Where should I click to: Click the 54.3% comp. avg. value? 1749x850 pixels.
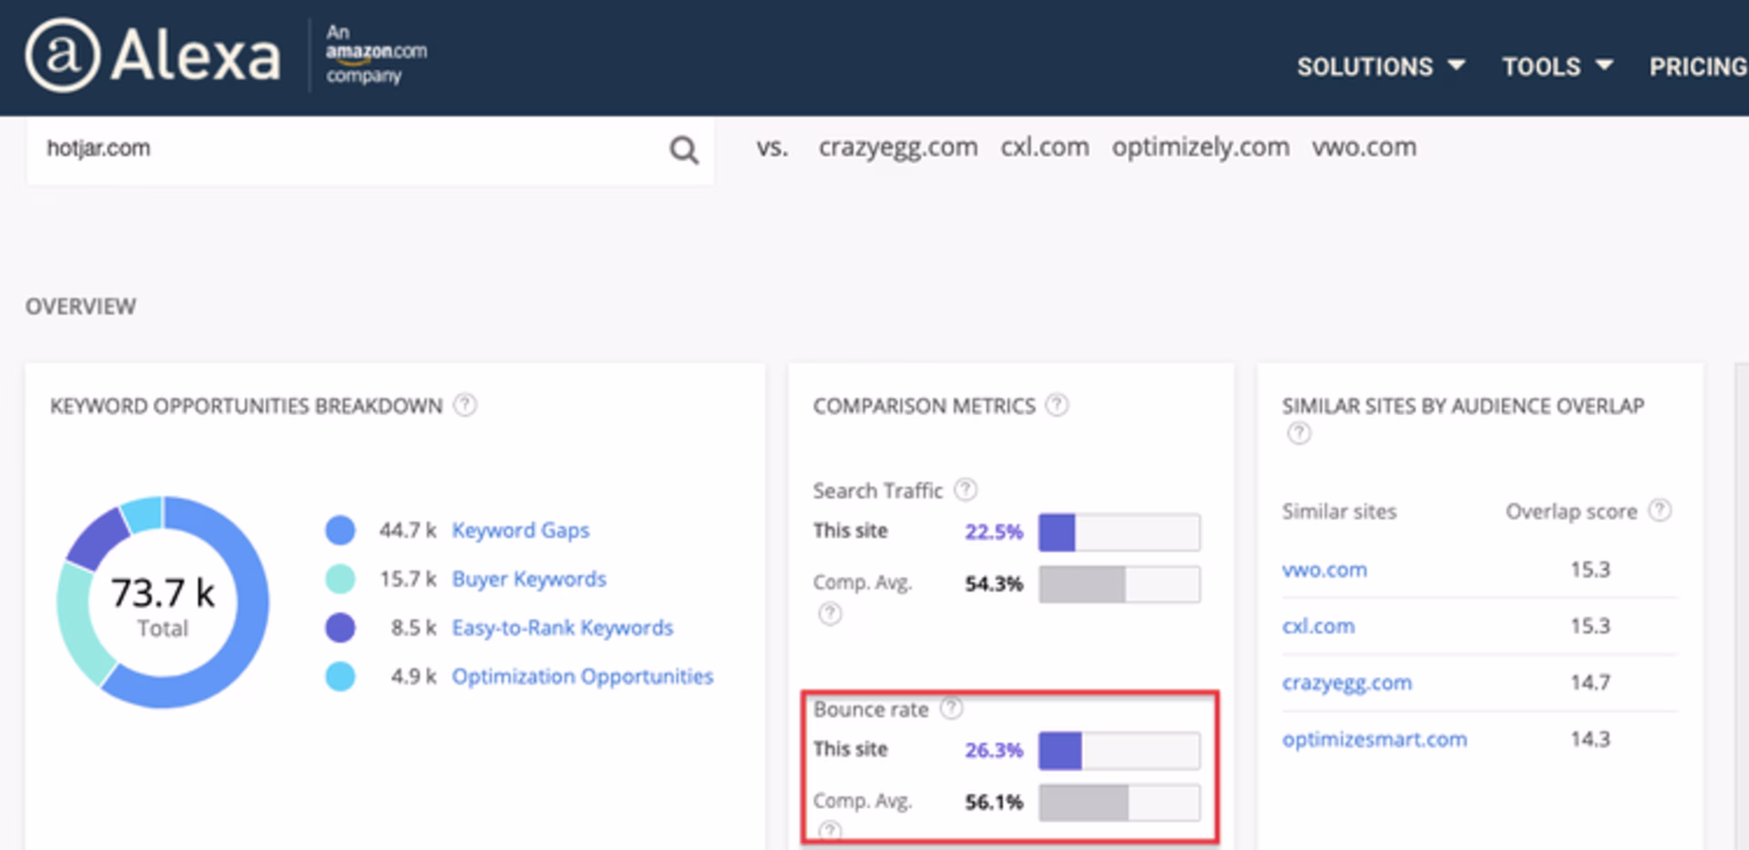point(994,583)
